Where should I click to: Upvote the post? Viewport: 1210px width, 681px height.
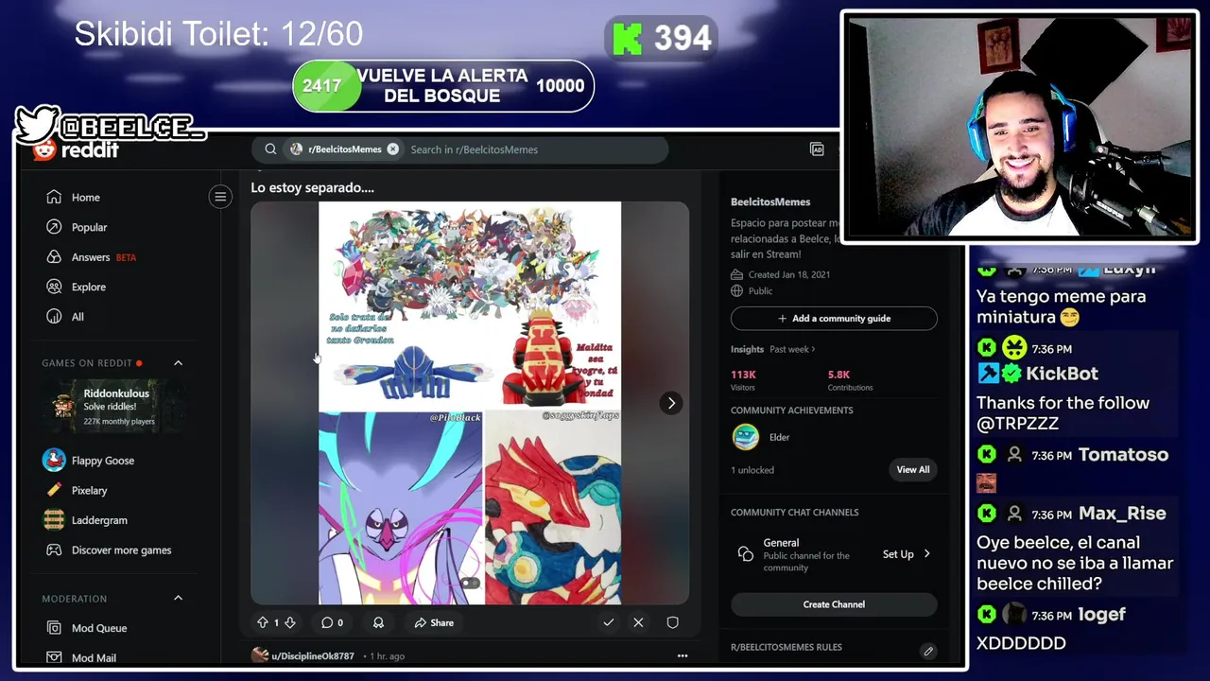[263, 622]
